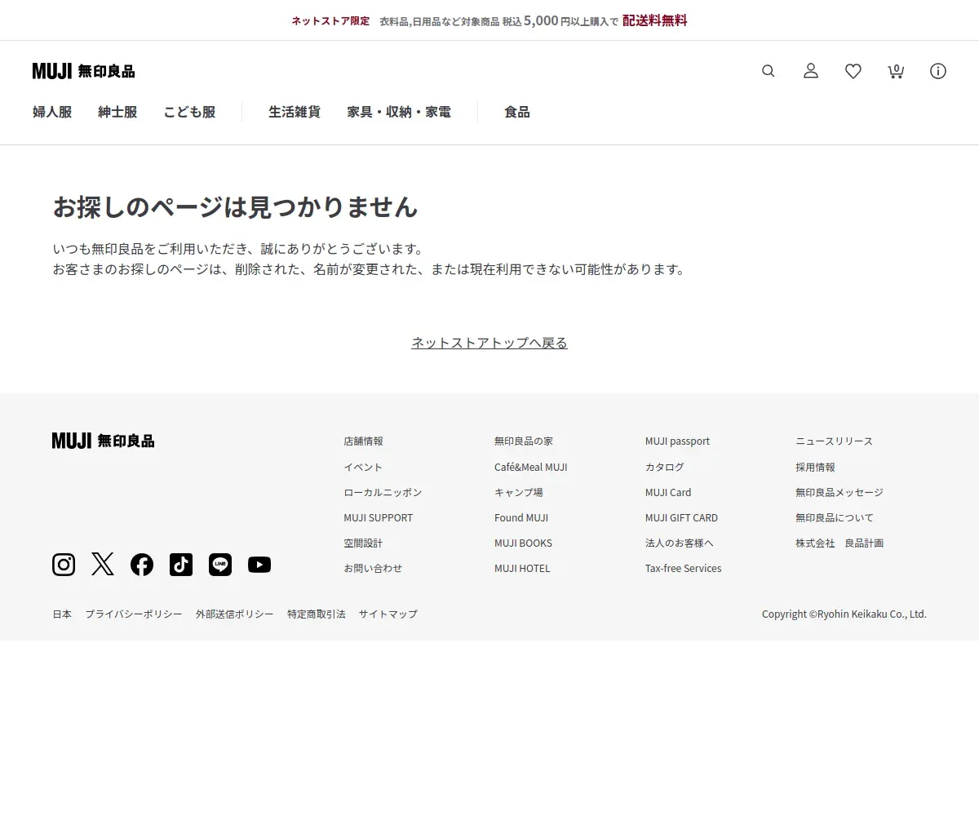Image resolution: width=979 pixels, height=816 pixels.
Task: Open the X social icon
Action: pos(103,565)
